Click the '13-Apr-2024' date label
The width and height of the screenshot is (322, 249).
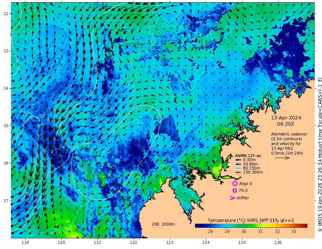tap(286, 118)
